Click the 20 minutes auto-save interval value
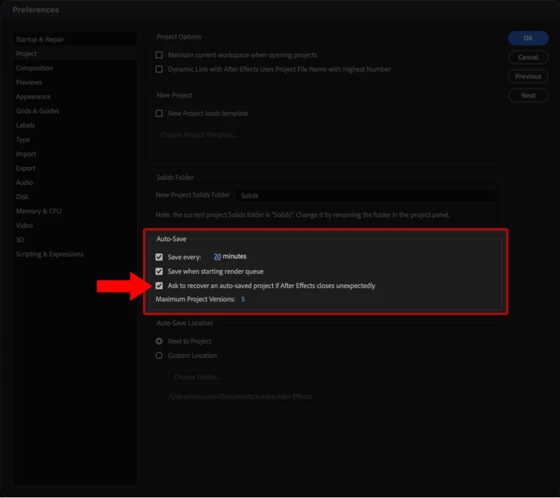 (x=217, y=257)
